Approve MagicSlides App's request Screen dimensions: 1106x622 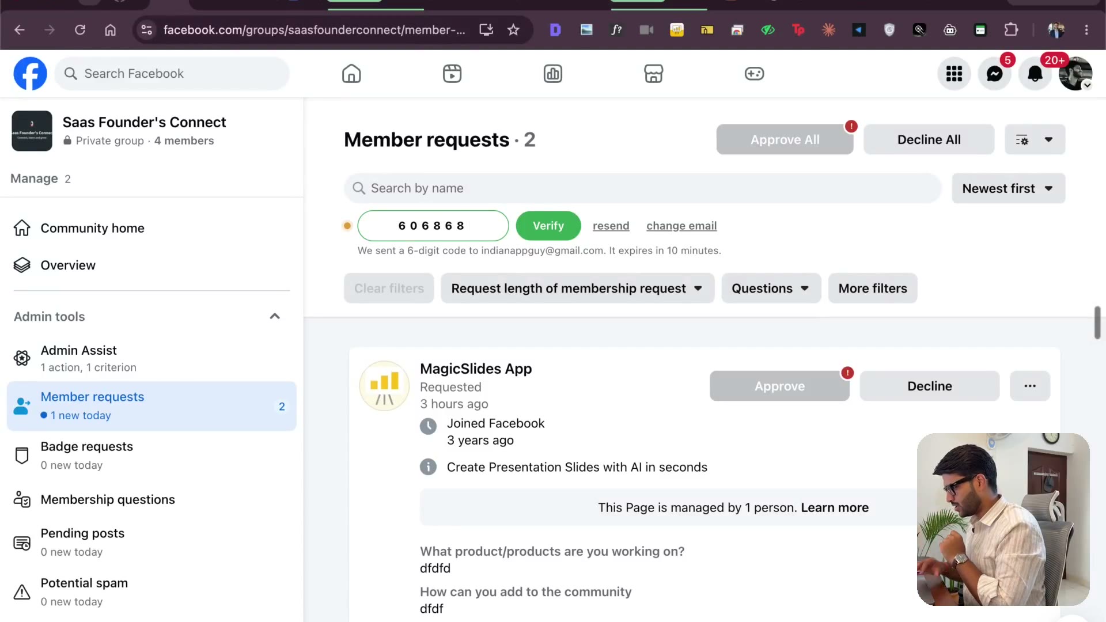point(779,386)
